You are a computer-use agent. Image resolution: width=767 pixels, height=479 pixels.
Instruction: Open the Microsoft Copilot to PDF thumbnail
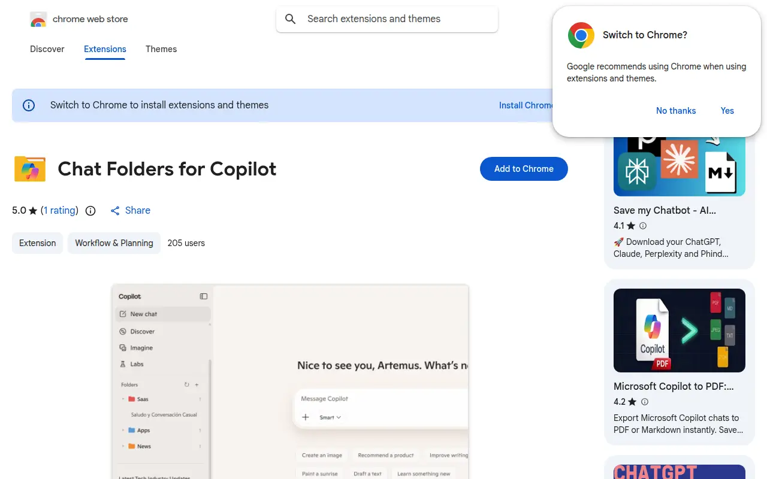680,331
